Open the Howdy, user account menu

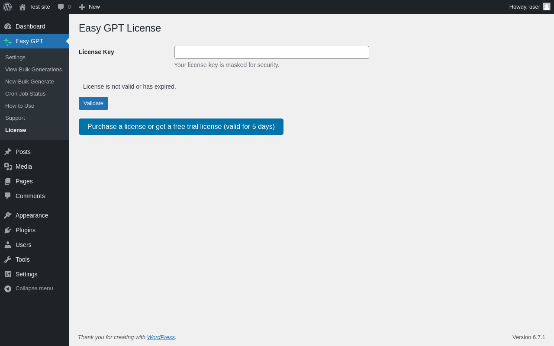[525, 7]
